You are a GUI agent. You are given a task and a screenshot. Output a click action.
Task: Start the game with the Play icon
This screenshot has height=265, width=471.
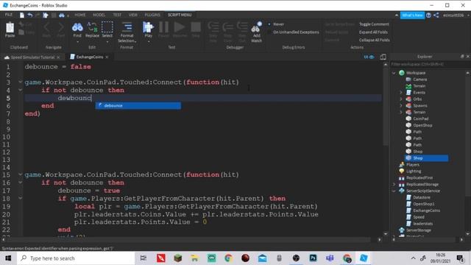tap(148, 27)
